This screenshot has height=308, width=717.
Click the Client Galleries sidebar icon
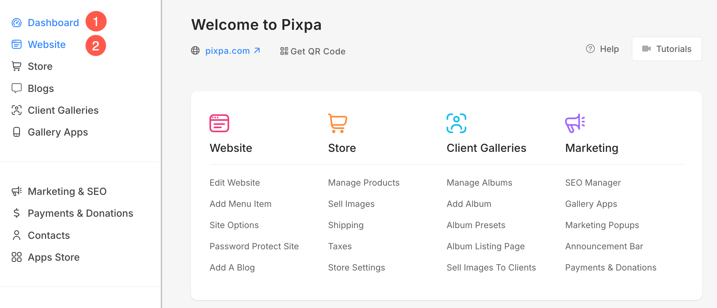coord(17,110)
